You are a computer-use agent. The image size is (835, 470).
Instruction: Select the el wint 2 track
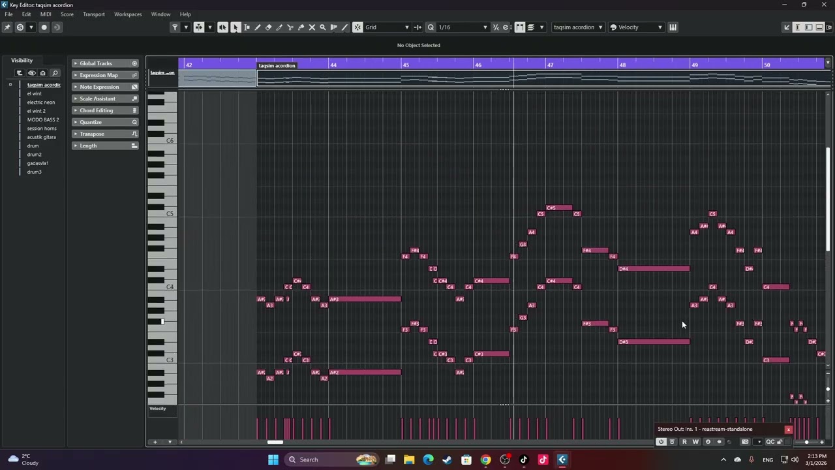click(37, 111)
